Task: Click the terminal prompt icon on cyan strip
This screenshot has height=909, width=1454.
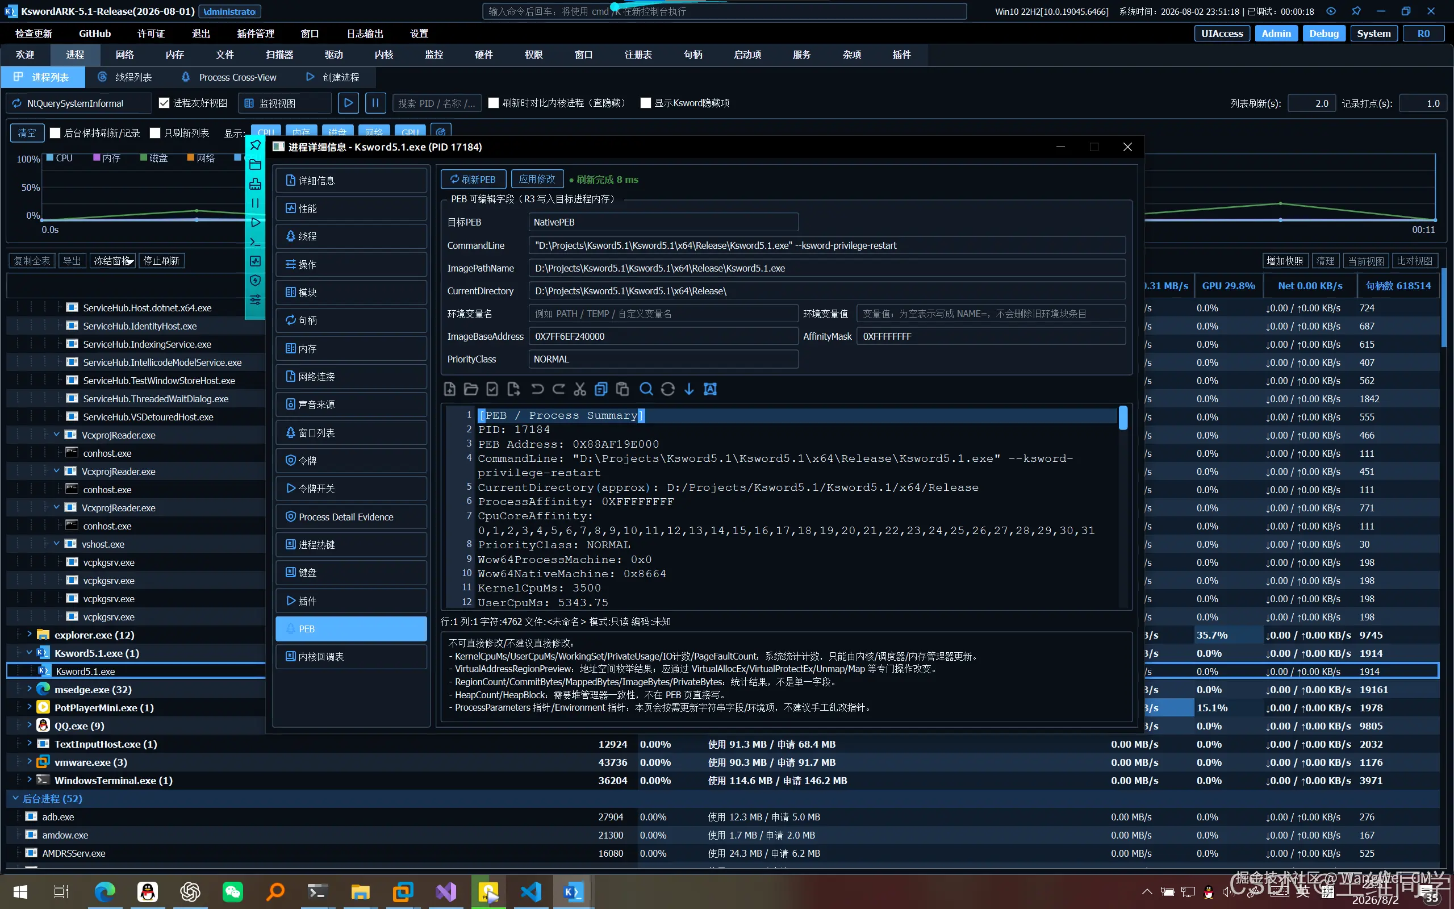Action: coord(256,241)
